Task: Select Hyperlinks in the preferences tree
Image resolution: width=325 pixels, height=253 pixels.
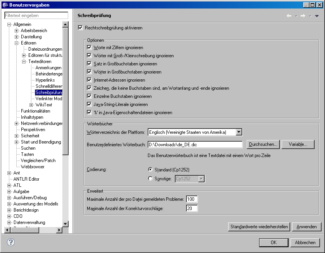Action: coord(45,80)
